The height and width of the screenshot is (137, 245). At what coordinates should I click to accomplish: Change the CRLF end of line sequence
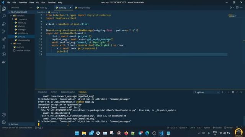tap(199, 128)
